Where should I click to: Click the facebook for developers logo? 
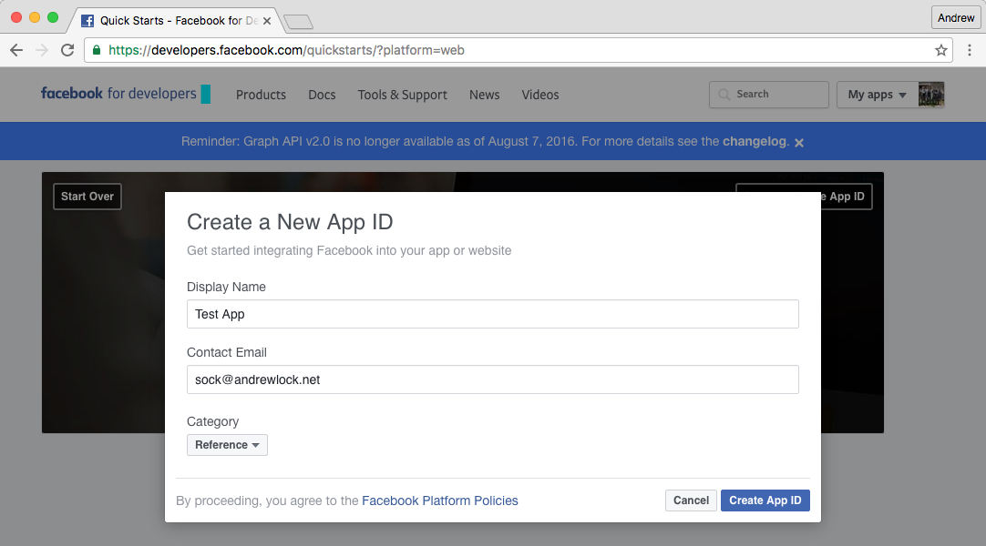pos(125,94)
